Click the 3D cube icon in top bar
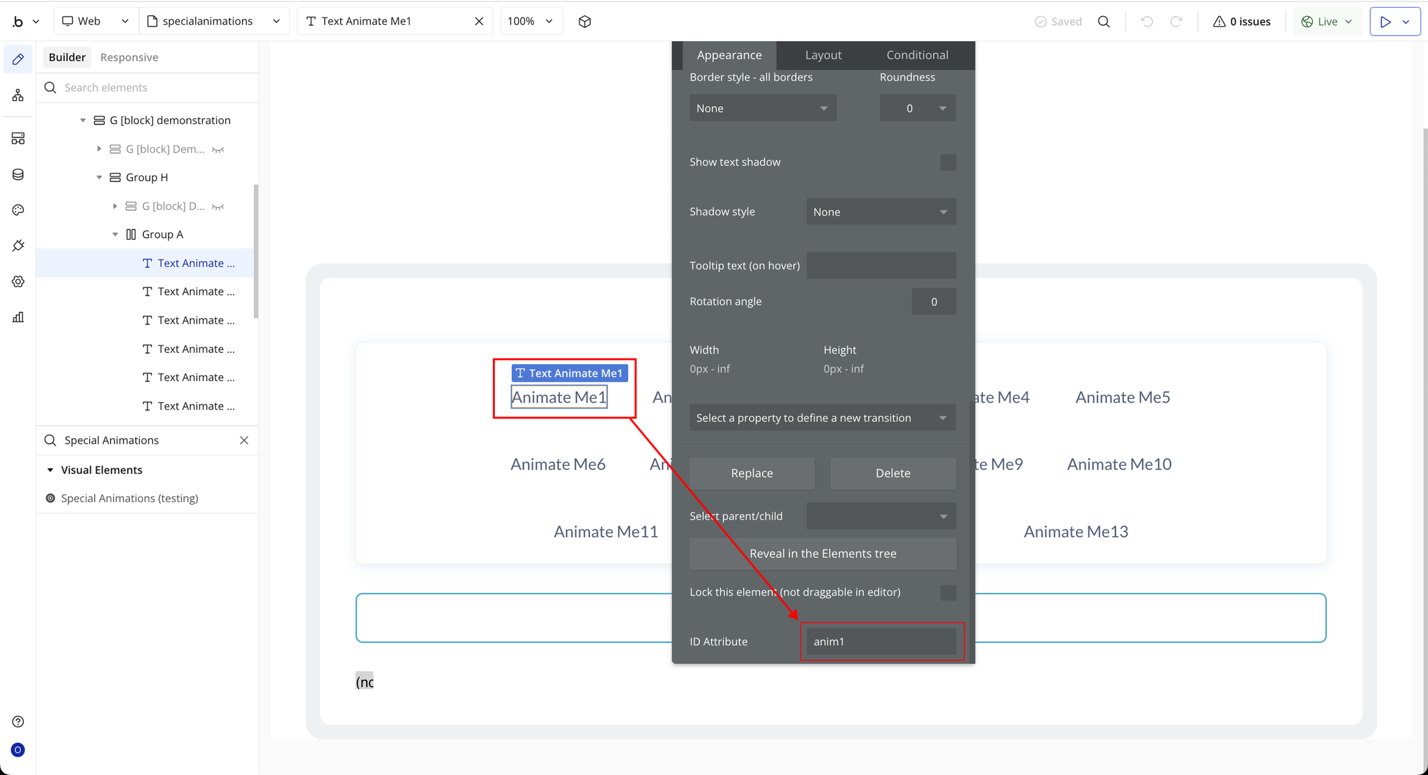 [x=584, y=22]
